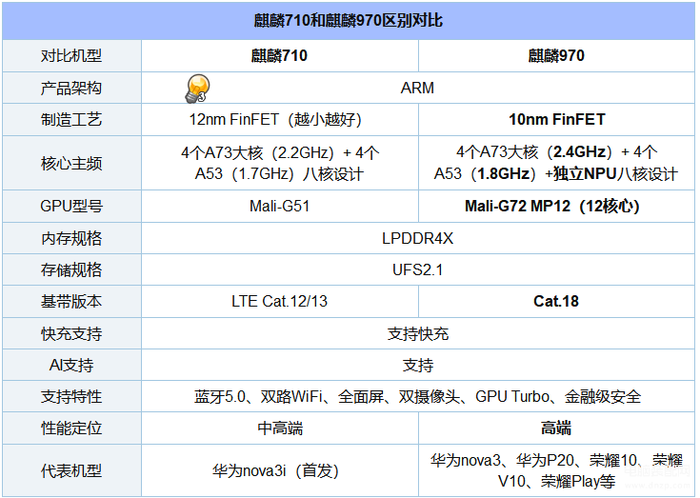The width and height of the screenshot is (700, 498).
Task: Select the 内存规格 row label
Action: (71, 238)
